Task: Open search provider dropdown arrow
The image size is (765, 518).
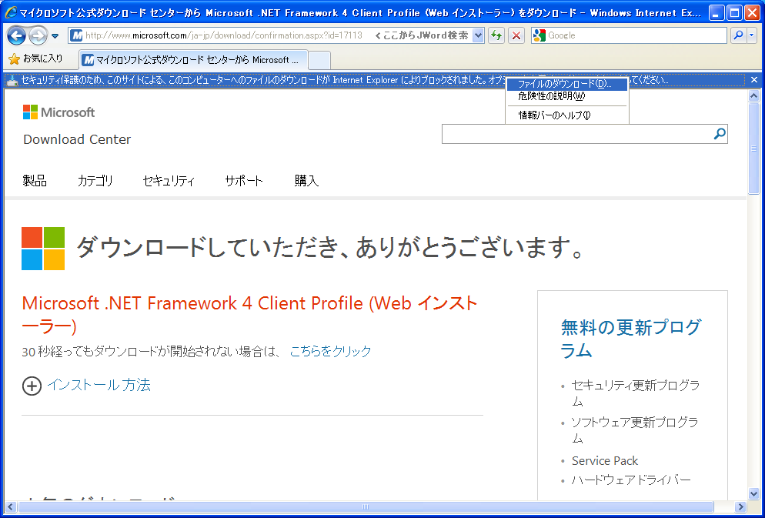Action: coord(751,35)
